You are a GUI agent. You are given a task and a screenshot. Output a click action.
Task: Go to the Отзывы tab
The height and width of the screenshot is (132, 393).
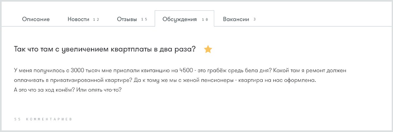(x=127, y=19)
